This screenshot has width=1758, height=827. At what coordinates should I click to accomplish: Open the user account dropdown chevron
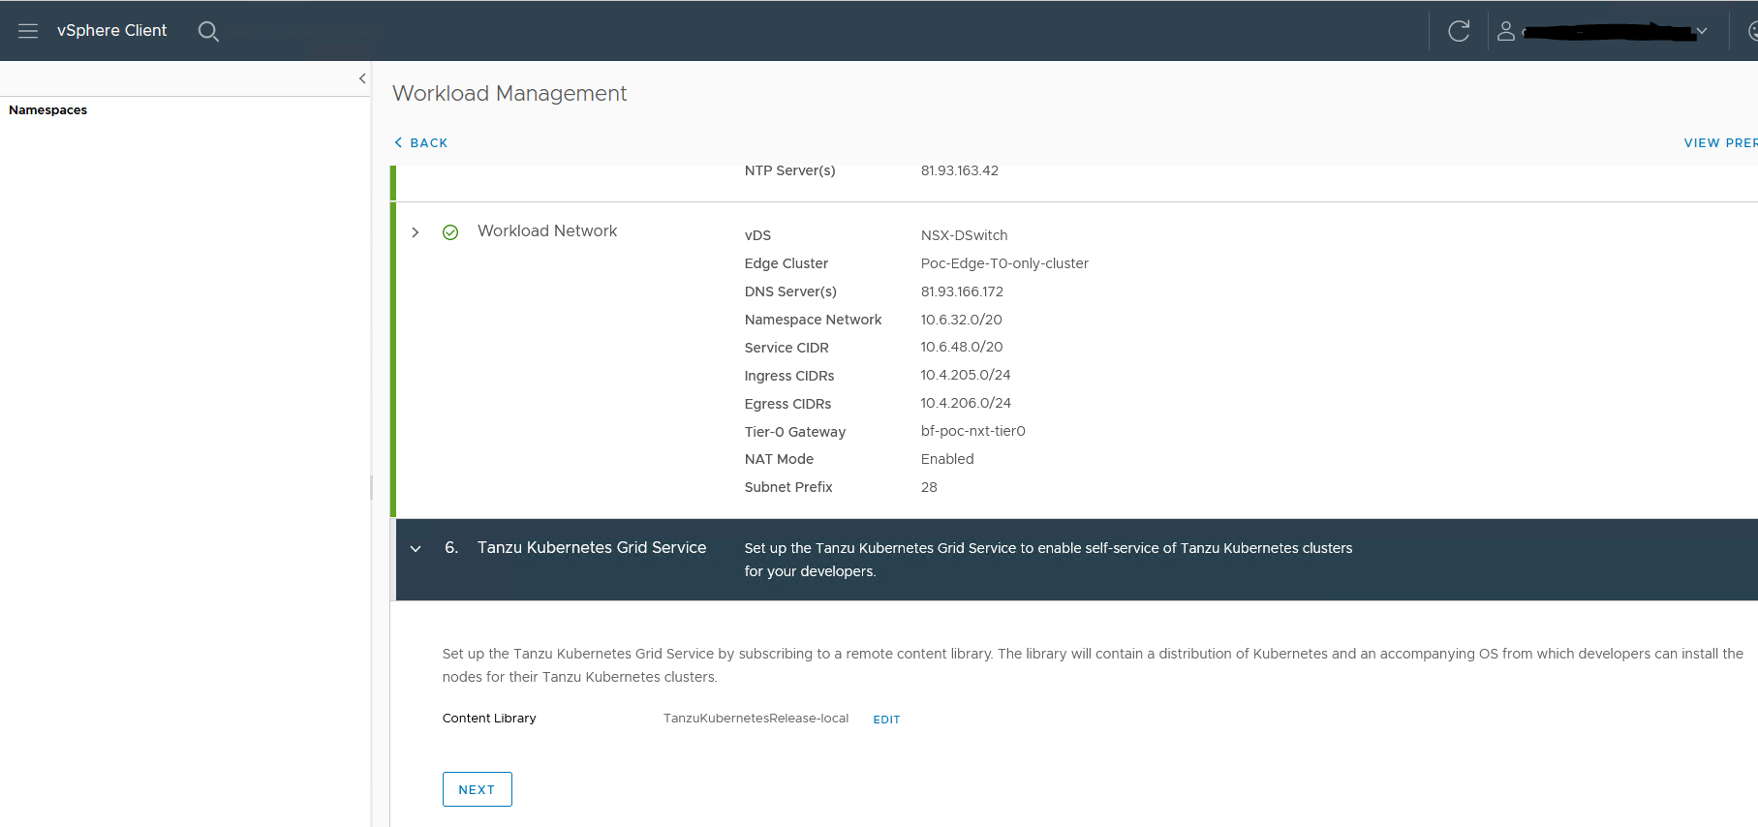click(x=1702, y=31)
